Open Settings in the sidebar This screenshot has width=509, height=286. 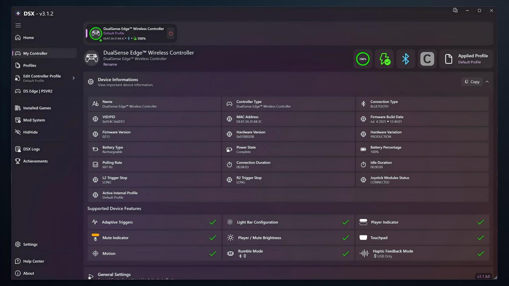click(44, 244)
